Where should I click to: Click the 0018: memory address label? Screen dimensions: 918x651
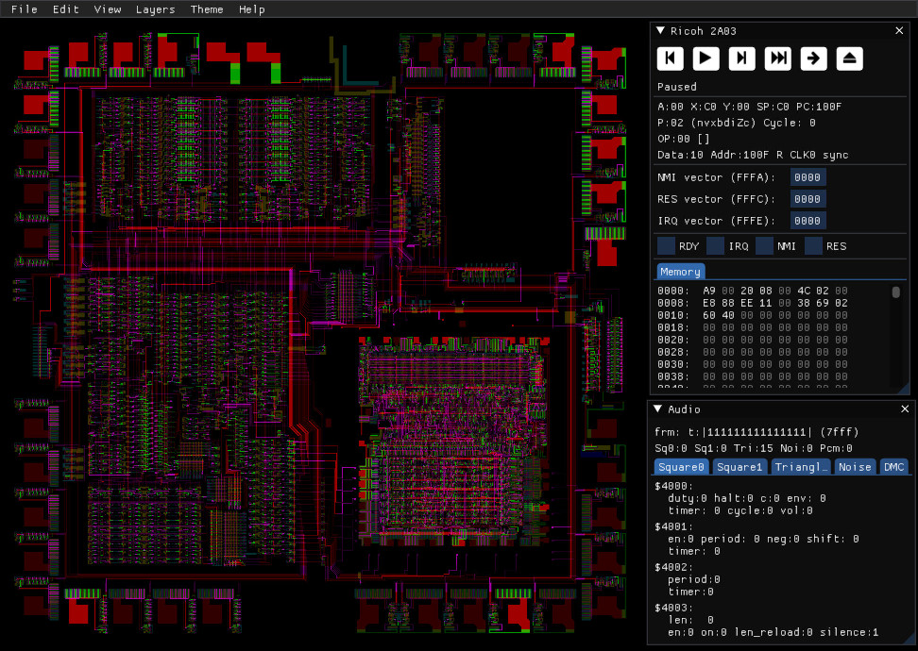[x=673, y=327]
